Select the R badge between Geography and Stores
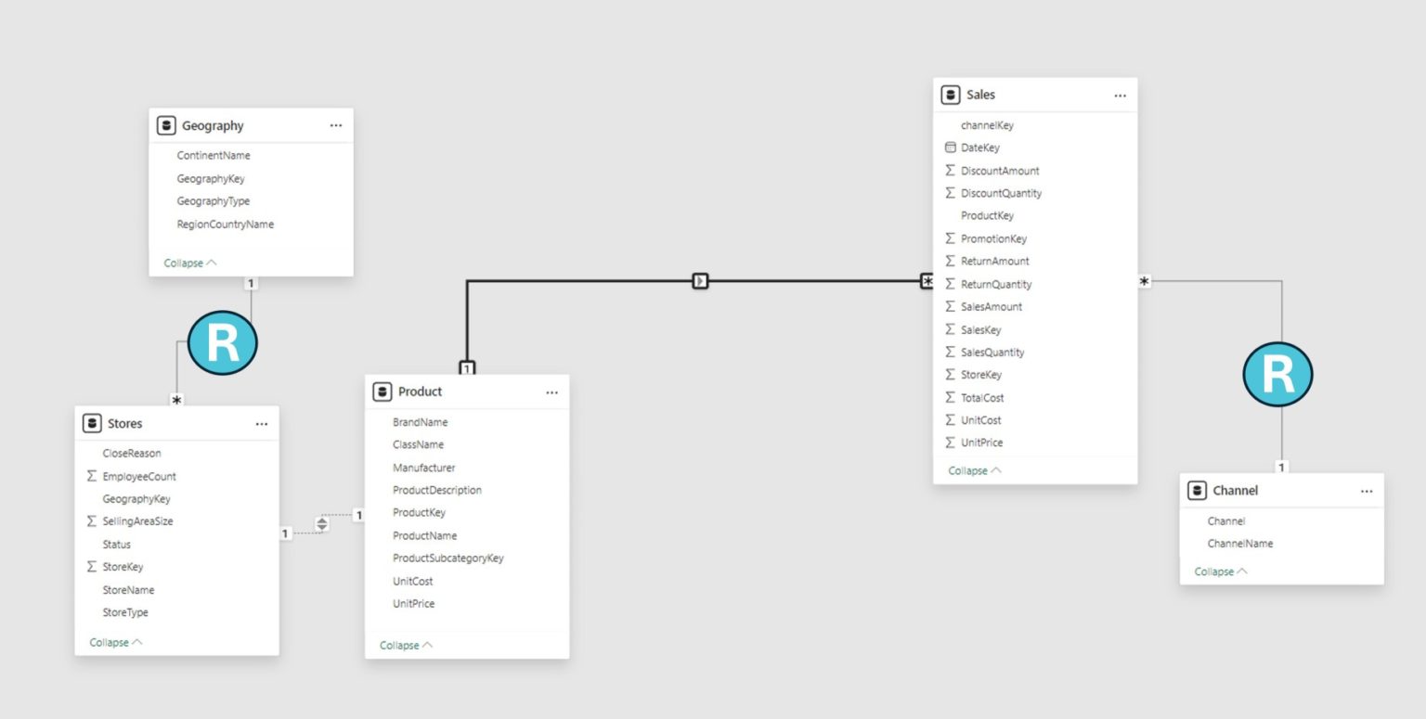The image size is (1426, 719). click(x=223, y=342)
